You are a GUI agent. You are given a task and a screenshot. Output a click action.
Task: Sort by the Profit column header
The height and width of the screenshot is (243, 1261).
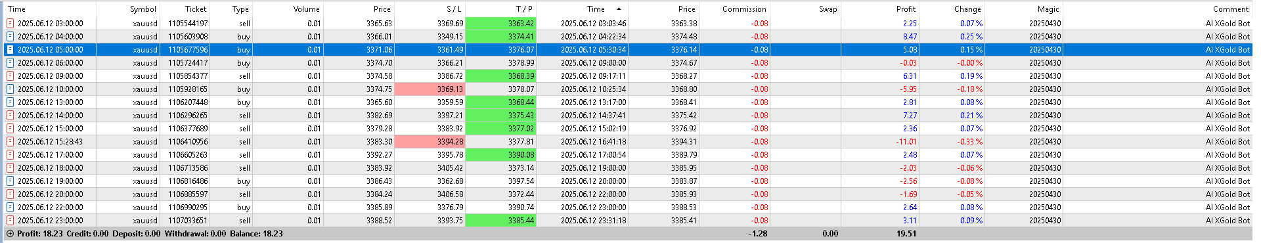point(880,9)
